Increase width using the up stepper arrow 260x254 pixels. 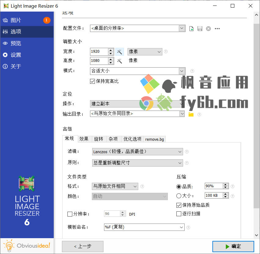(110, 50)
